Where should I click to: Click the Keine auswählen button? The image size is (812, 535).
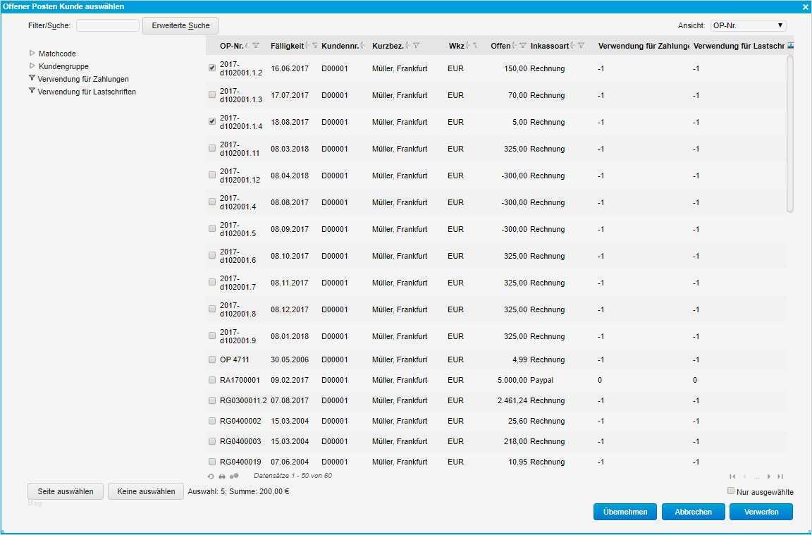pyautogui.click(x=146, y=491)
